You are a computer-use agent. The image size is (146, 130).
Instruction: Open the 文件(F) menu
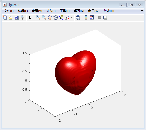9,11
